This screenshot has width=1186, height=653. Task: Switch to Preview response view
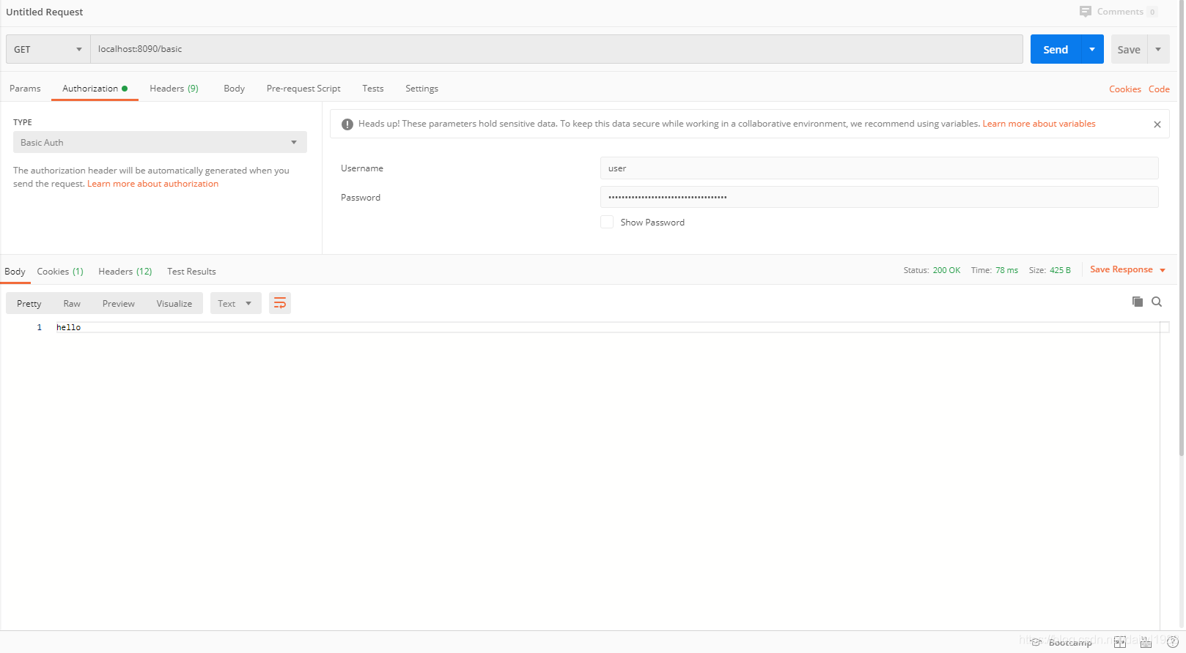pyautogui.click(x=118, y=303)
